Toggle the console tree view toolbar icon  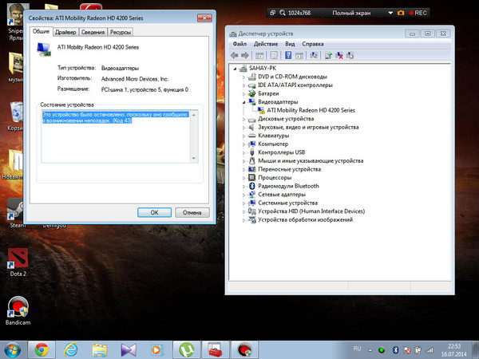click(x=259, y=55)
